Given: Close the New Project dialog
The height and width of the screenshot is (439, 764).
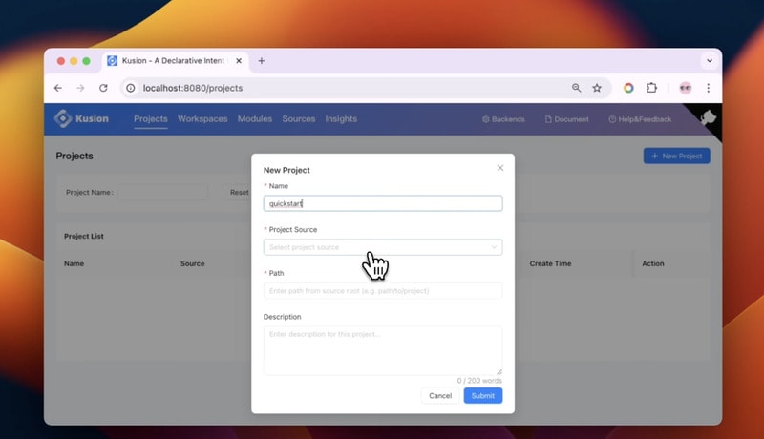Looking at the screenshot, I should (x=500, y=168).
